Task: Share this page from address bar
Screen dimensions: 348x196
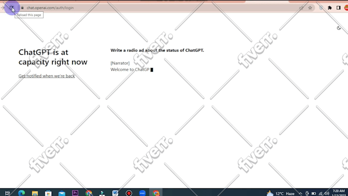Action: coord(301,8)
